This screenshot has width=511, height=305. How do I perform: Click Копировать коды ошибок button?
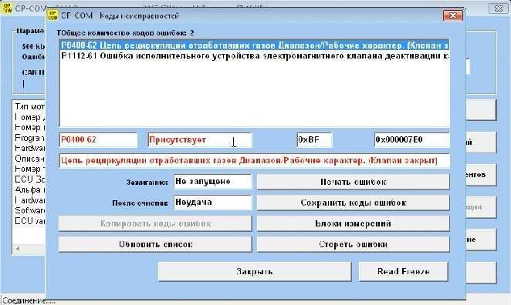[x=155, y=223]
